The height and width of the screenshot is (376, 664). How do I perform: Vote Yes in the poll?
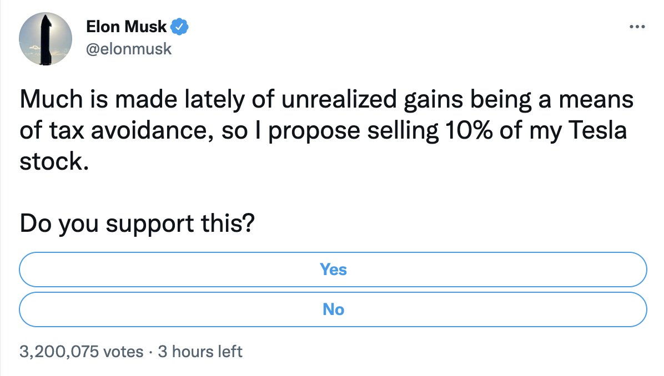(x=333, y=270)
